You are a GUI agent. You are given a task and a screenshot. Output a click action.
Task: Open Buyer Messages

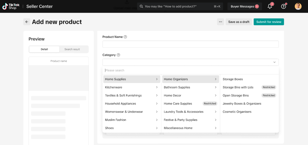pos(244,6)
